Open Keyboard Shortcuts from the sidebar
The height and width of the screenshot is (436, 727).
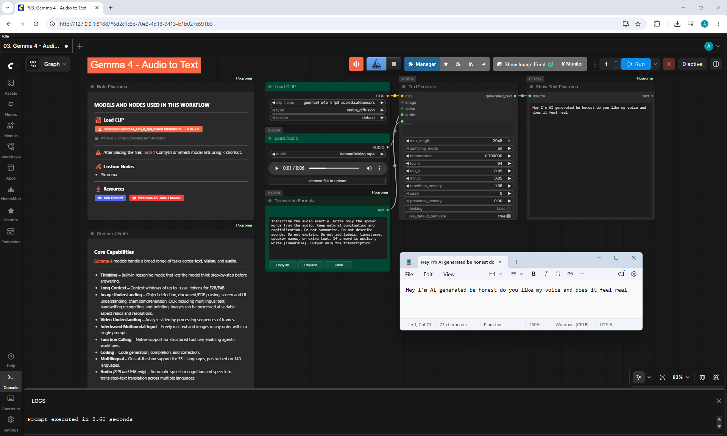(x=11, y=402)
